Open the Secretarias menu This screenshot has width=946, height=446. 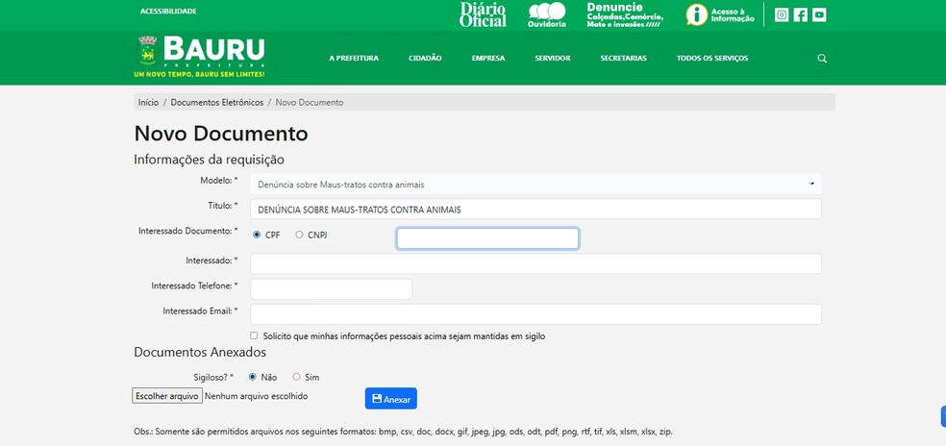click(623, 59)
